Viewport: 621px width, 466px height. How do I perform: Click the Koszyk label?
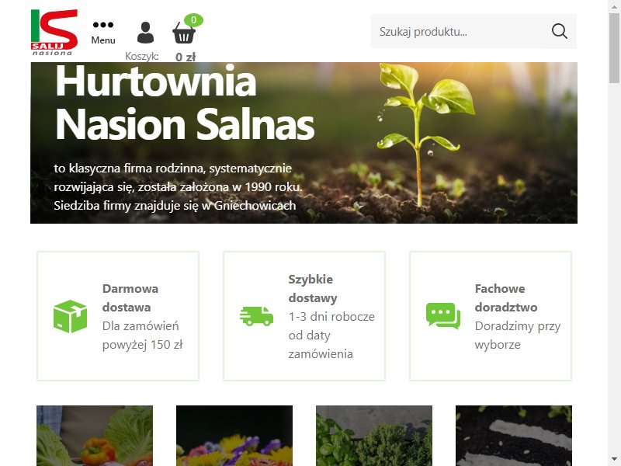[x=142, y=57]
